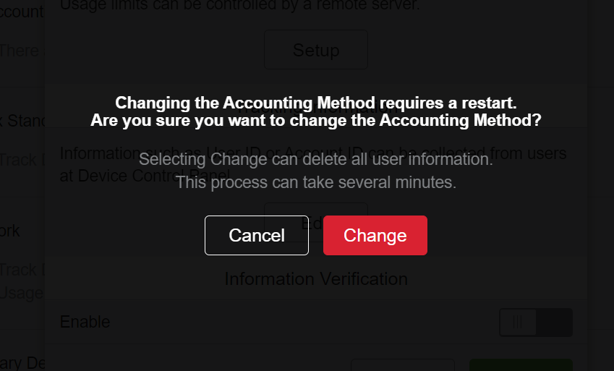Select the Information Verification section header

[x=316, y=278]
